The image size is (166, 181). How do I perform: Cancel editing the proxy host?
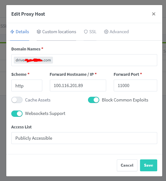(x=127, y=165)
